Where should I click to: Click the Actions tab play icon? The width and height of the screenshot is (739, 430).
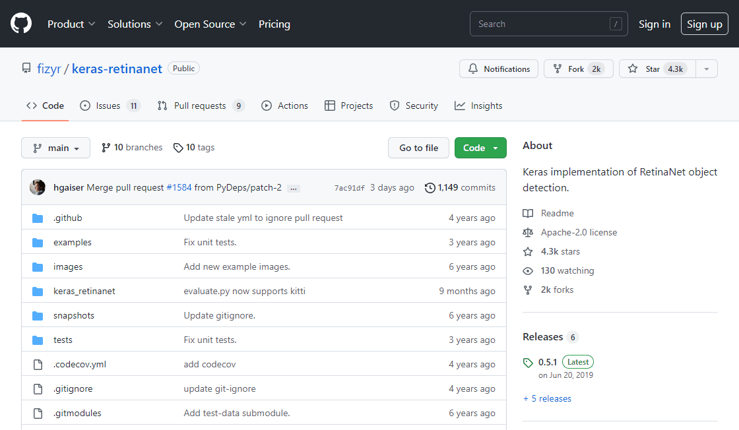coord(267,106)
